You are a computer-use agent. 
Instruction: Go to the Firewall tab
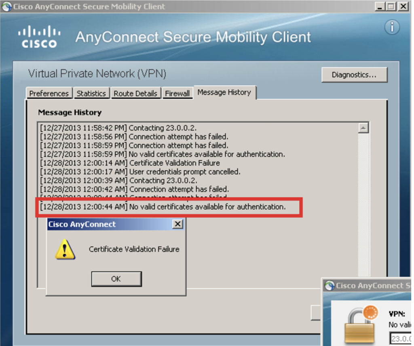point(177,94)
